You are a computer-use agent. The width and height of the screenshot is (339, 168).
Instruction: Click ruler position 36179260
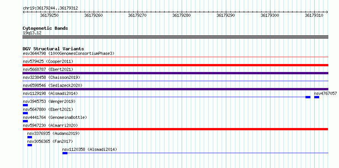tap(94, 15)
